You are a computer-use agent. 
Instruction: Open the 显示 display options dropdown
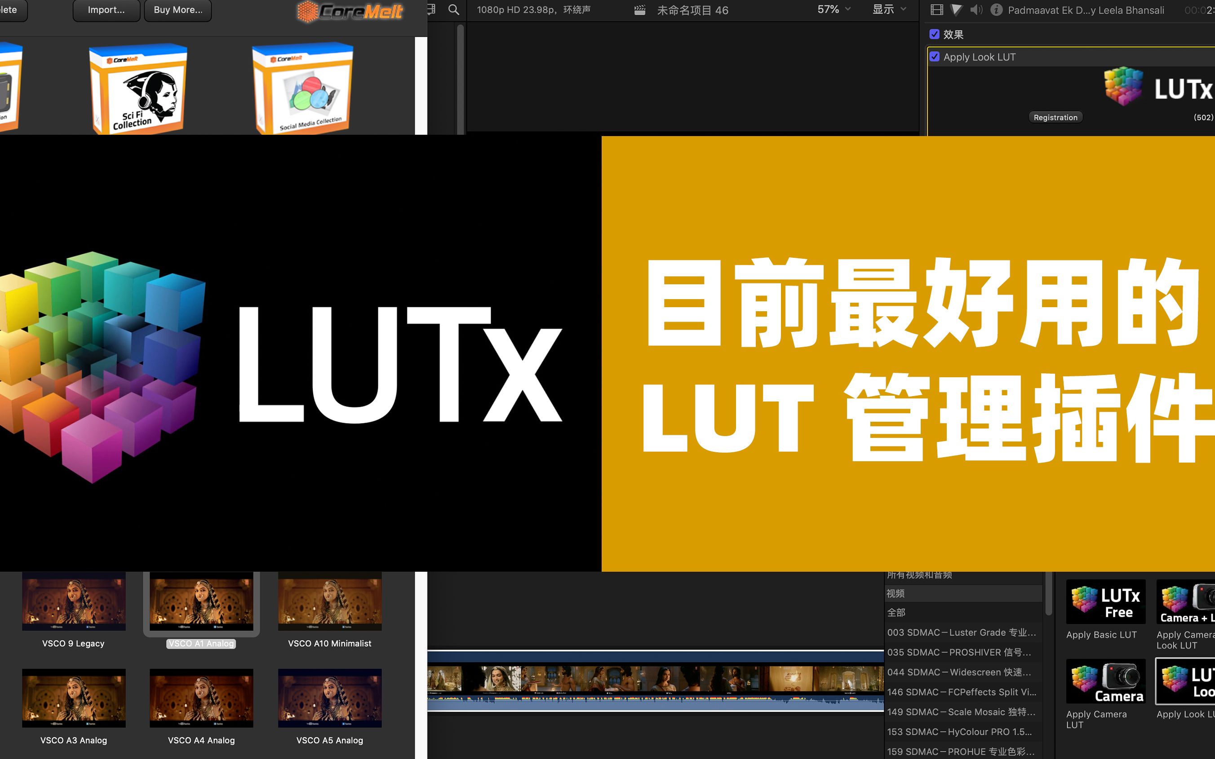pyautogui.click(x=889, y=9)
